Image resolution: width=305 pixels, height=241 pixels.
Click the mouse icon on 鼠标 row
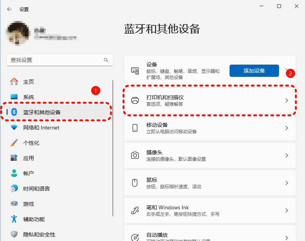pyautogui.click(x=135, y=183)
